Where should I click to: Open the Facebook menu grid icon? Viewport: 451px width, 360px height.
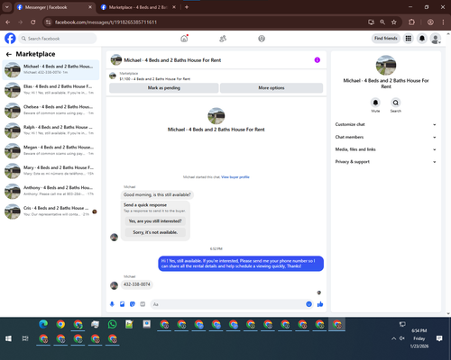click(x=409, y=39)
